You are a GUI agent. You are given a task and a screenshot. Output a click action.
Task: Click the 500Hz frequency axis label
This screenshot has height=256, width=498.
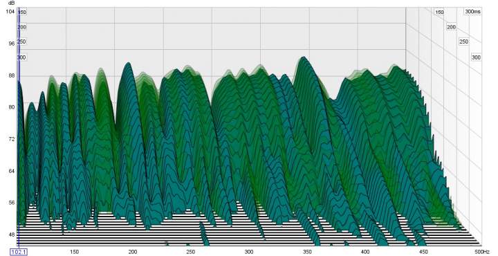coord(482,252)
